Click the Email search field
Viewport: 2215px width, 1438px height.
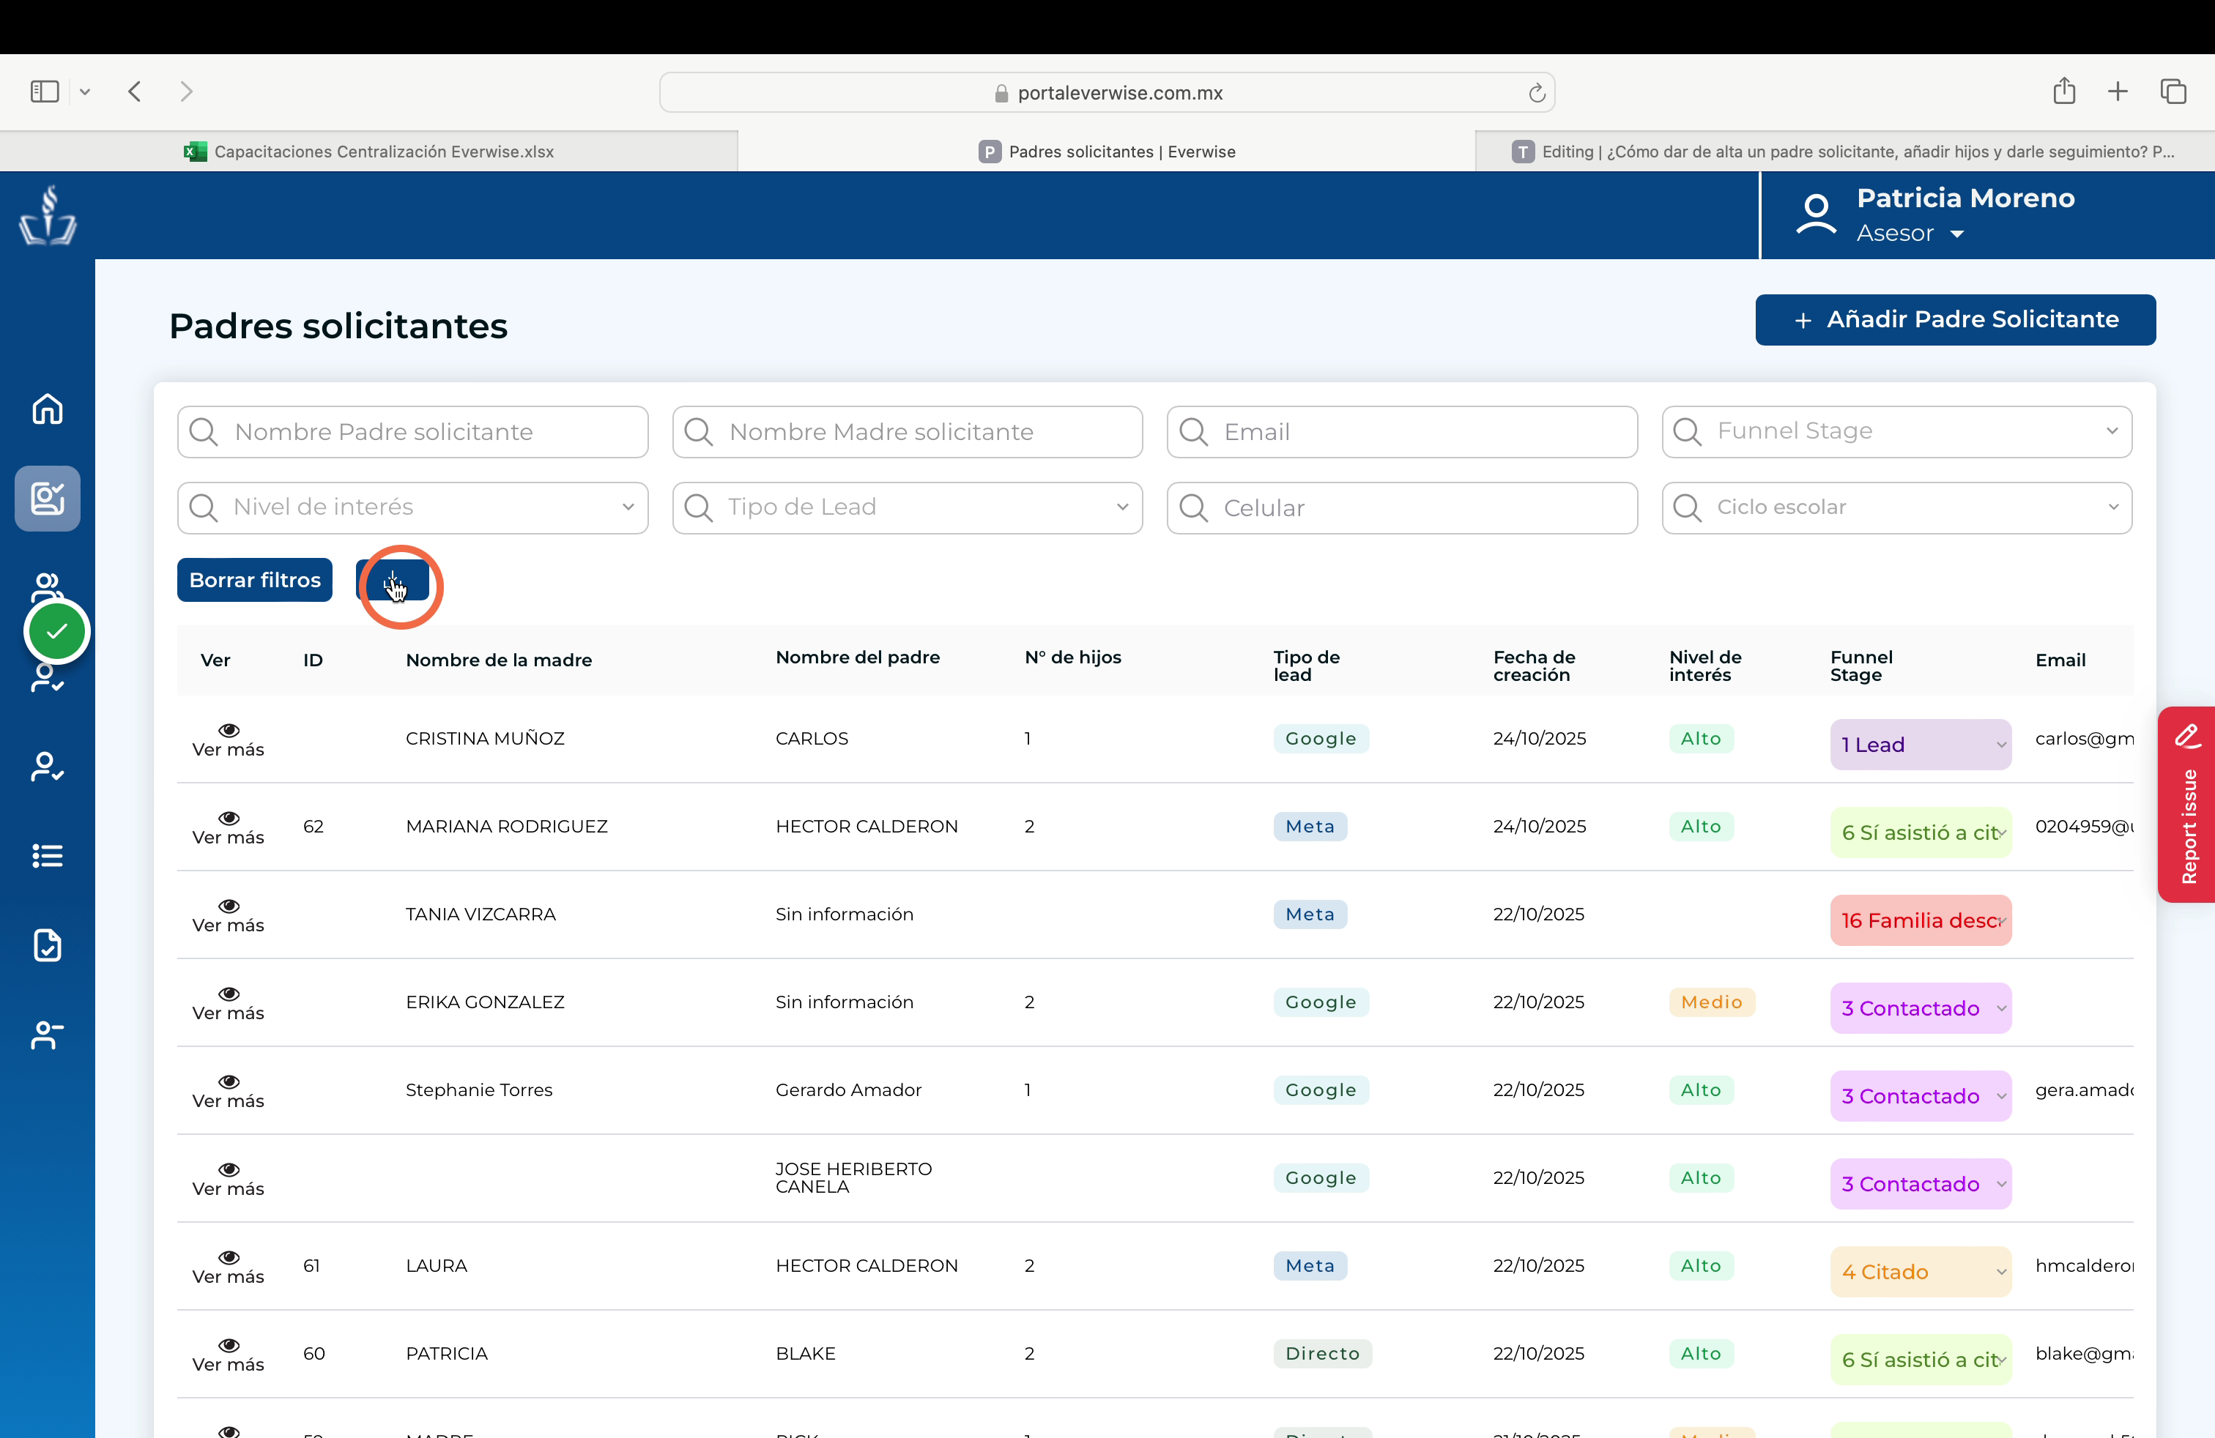1402,431
